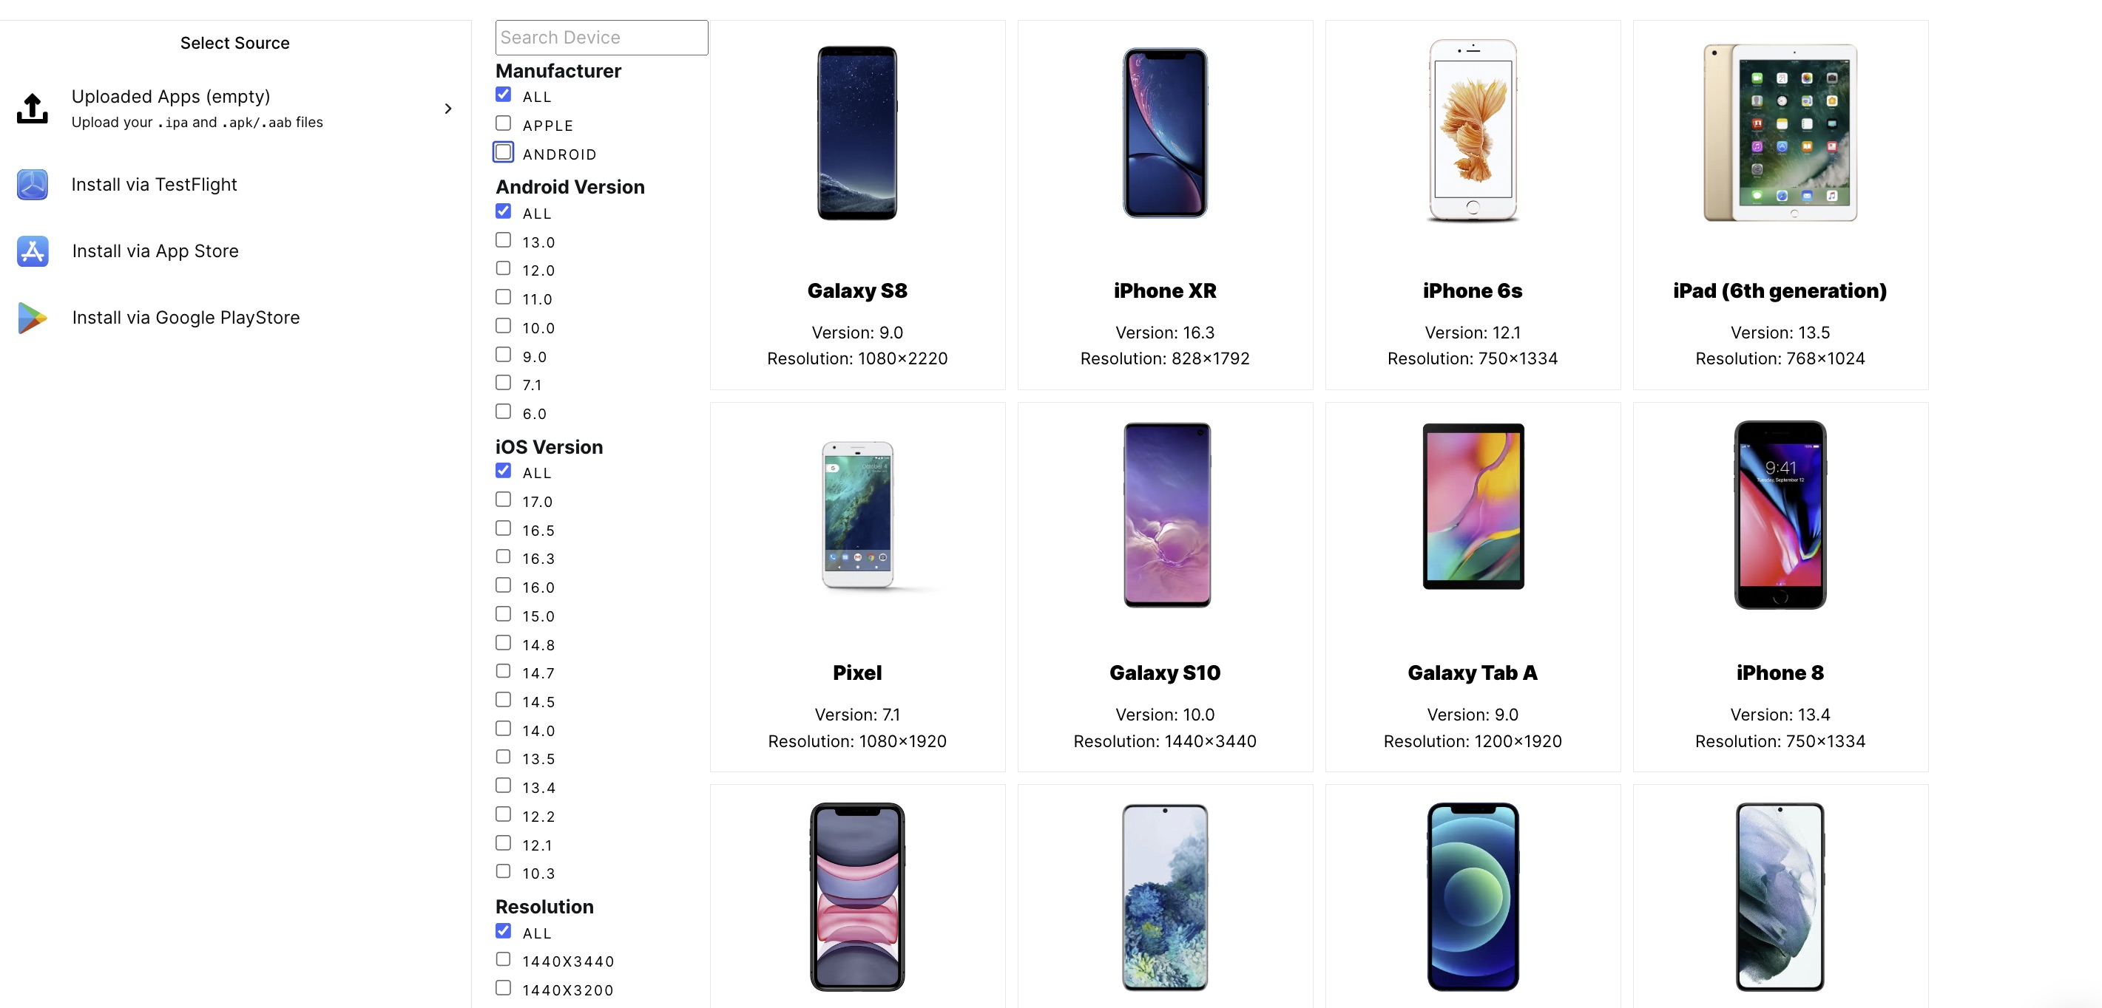Viewport: 2102px width, 1008px height.
Task: Click Install via Google Play Store item
Action: 185,319
